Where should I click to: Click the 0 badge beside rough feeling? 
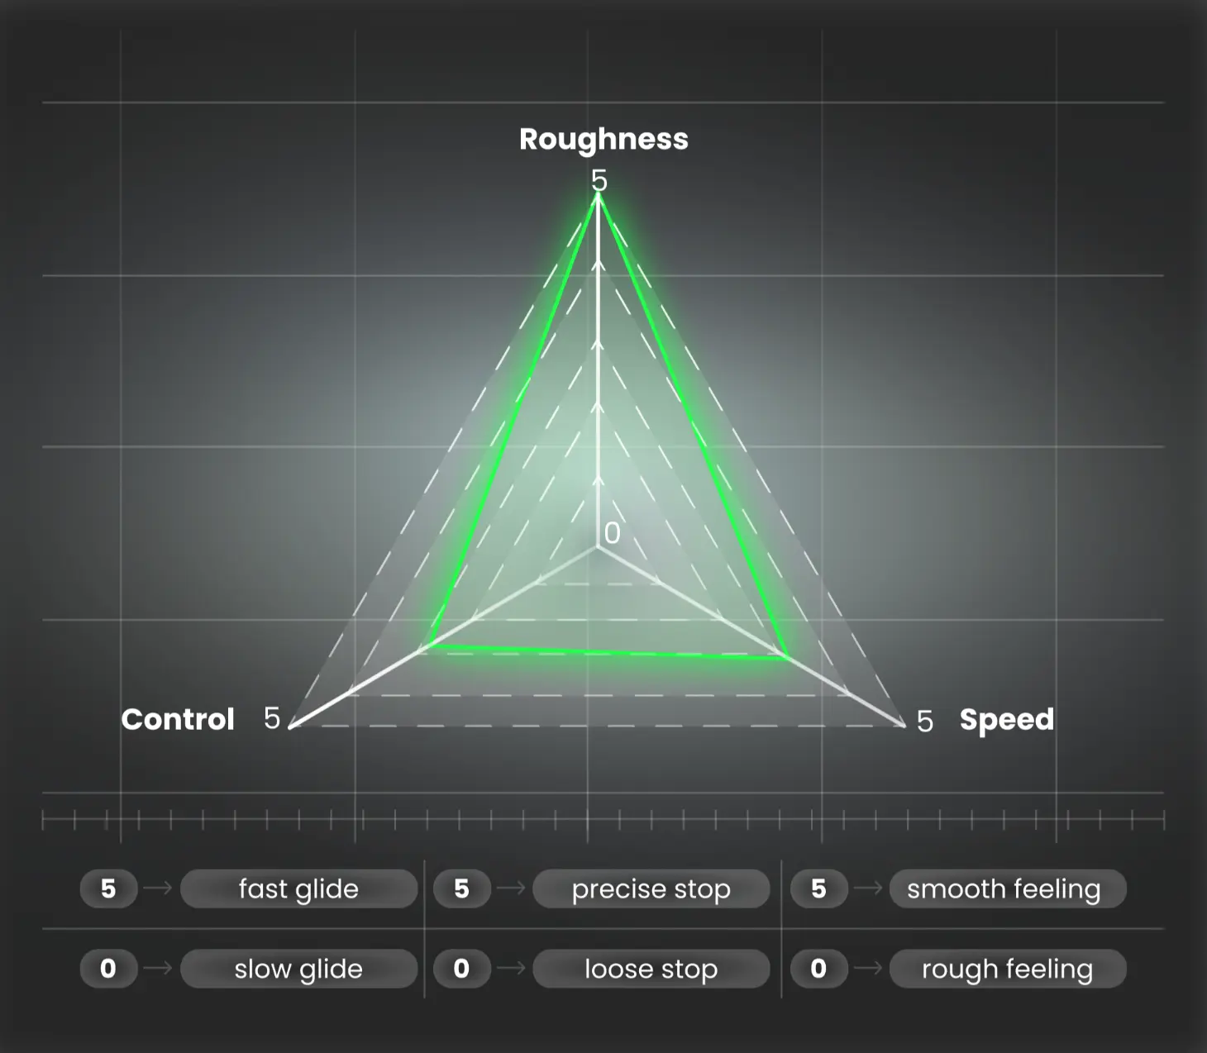[x=818, y=969]
